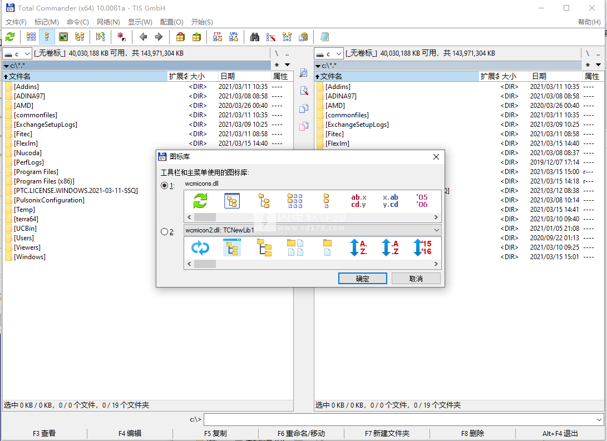Click right scroll arrow of wcmicons.dll icon row
Viewport: 607px width, 441px height.
click(436, 217)
